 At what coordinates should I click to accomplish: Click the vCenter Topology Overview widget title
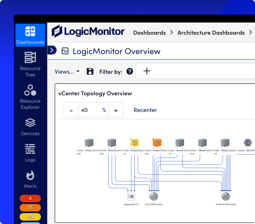(x=95, y=93)
